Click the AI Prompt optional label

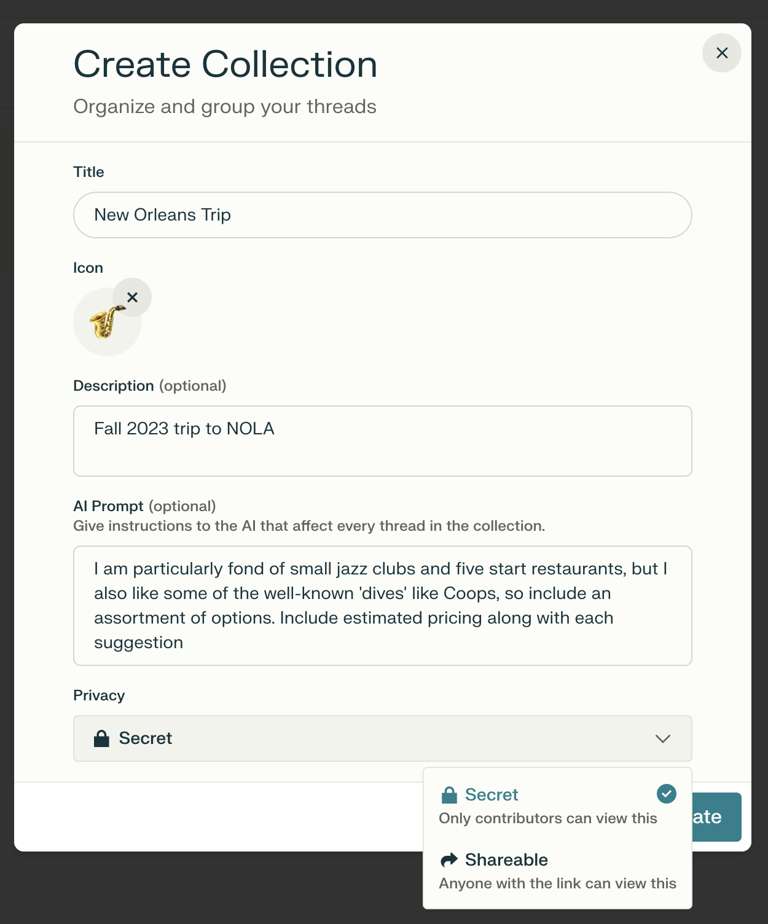[x=145, y=506]
